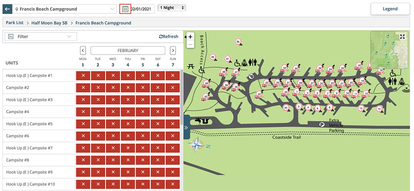Navigate to Park List breadcrumb
414x191 pixels.
(x=14, y=23)
